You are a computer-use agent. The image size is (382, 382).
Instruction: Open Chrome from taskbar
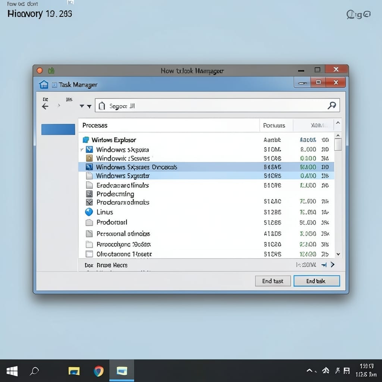coord(98,371)
